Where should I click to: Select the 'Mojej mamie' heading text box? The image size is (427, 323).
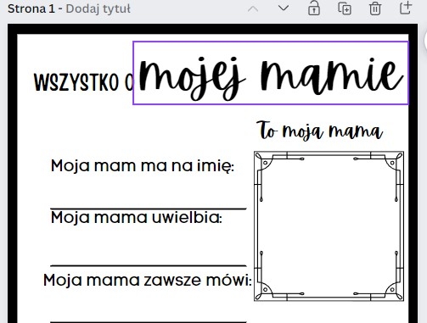tap(271, 73)
